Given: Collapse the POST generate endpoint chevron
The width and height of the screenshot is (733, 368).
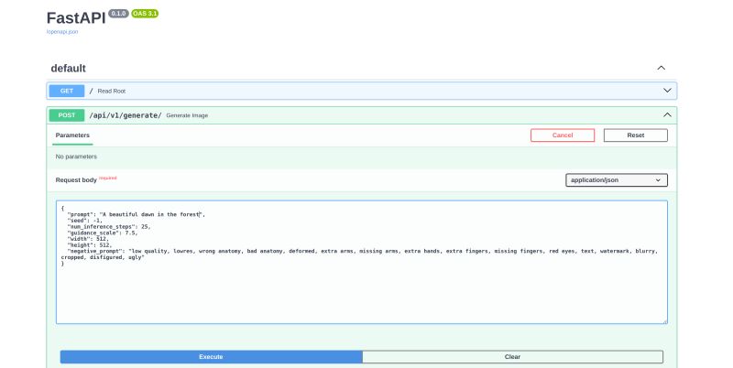Looking at the screenshot, I should (x=667, y=114).
